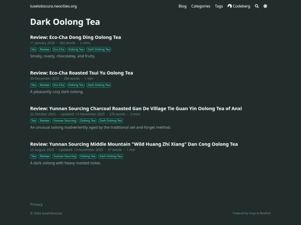Select summary 'A pleasantly cozy dark oolong.'

point(57,92)
